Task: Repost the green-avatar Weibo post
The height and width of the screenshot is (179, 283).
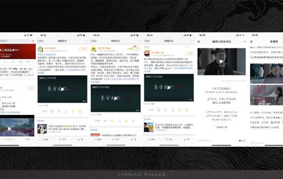Action: [x=45, y=139]
